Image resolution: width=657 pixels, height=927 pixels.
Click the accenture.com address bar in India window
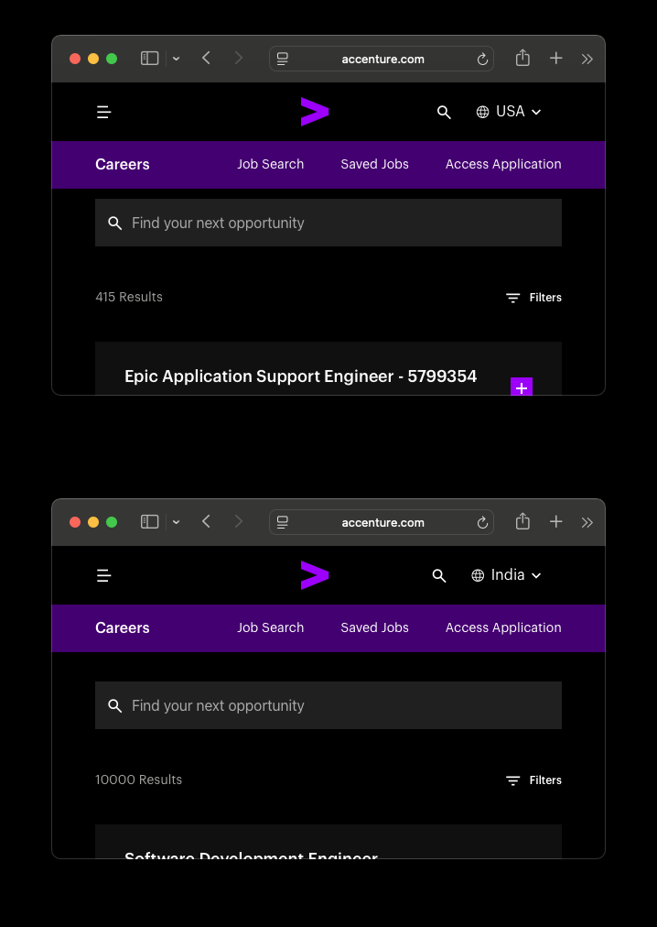[382, 523]
